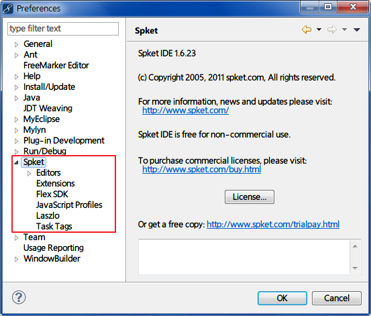
Task: Expand the Team tree node
Action: (x=16, y=238)
